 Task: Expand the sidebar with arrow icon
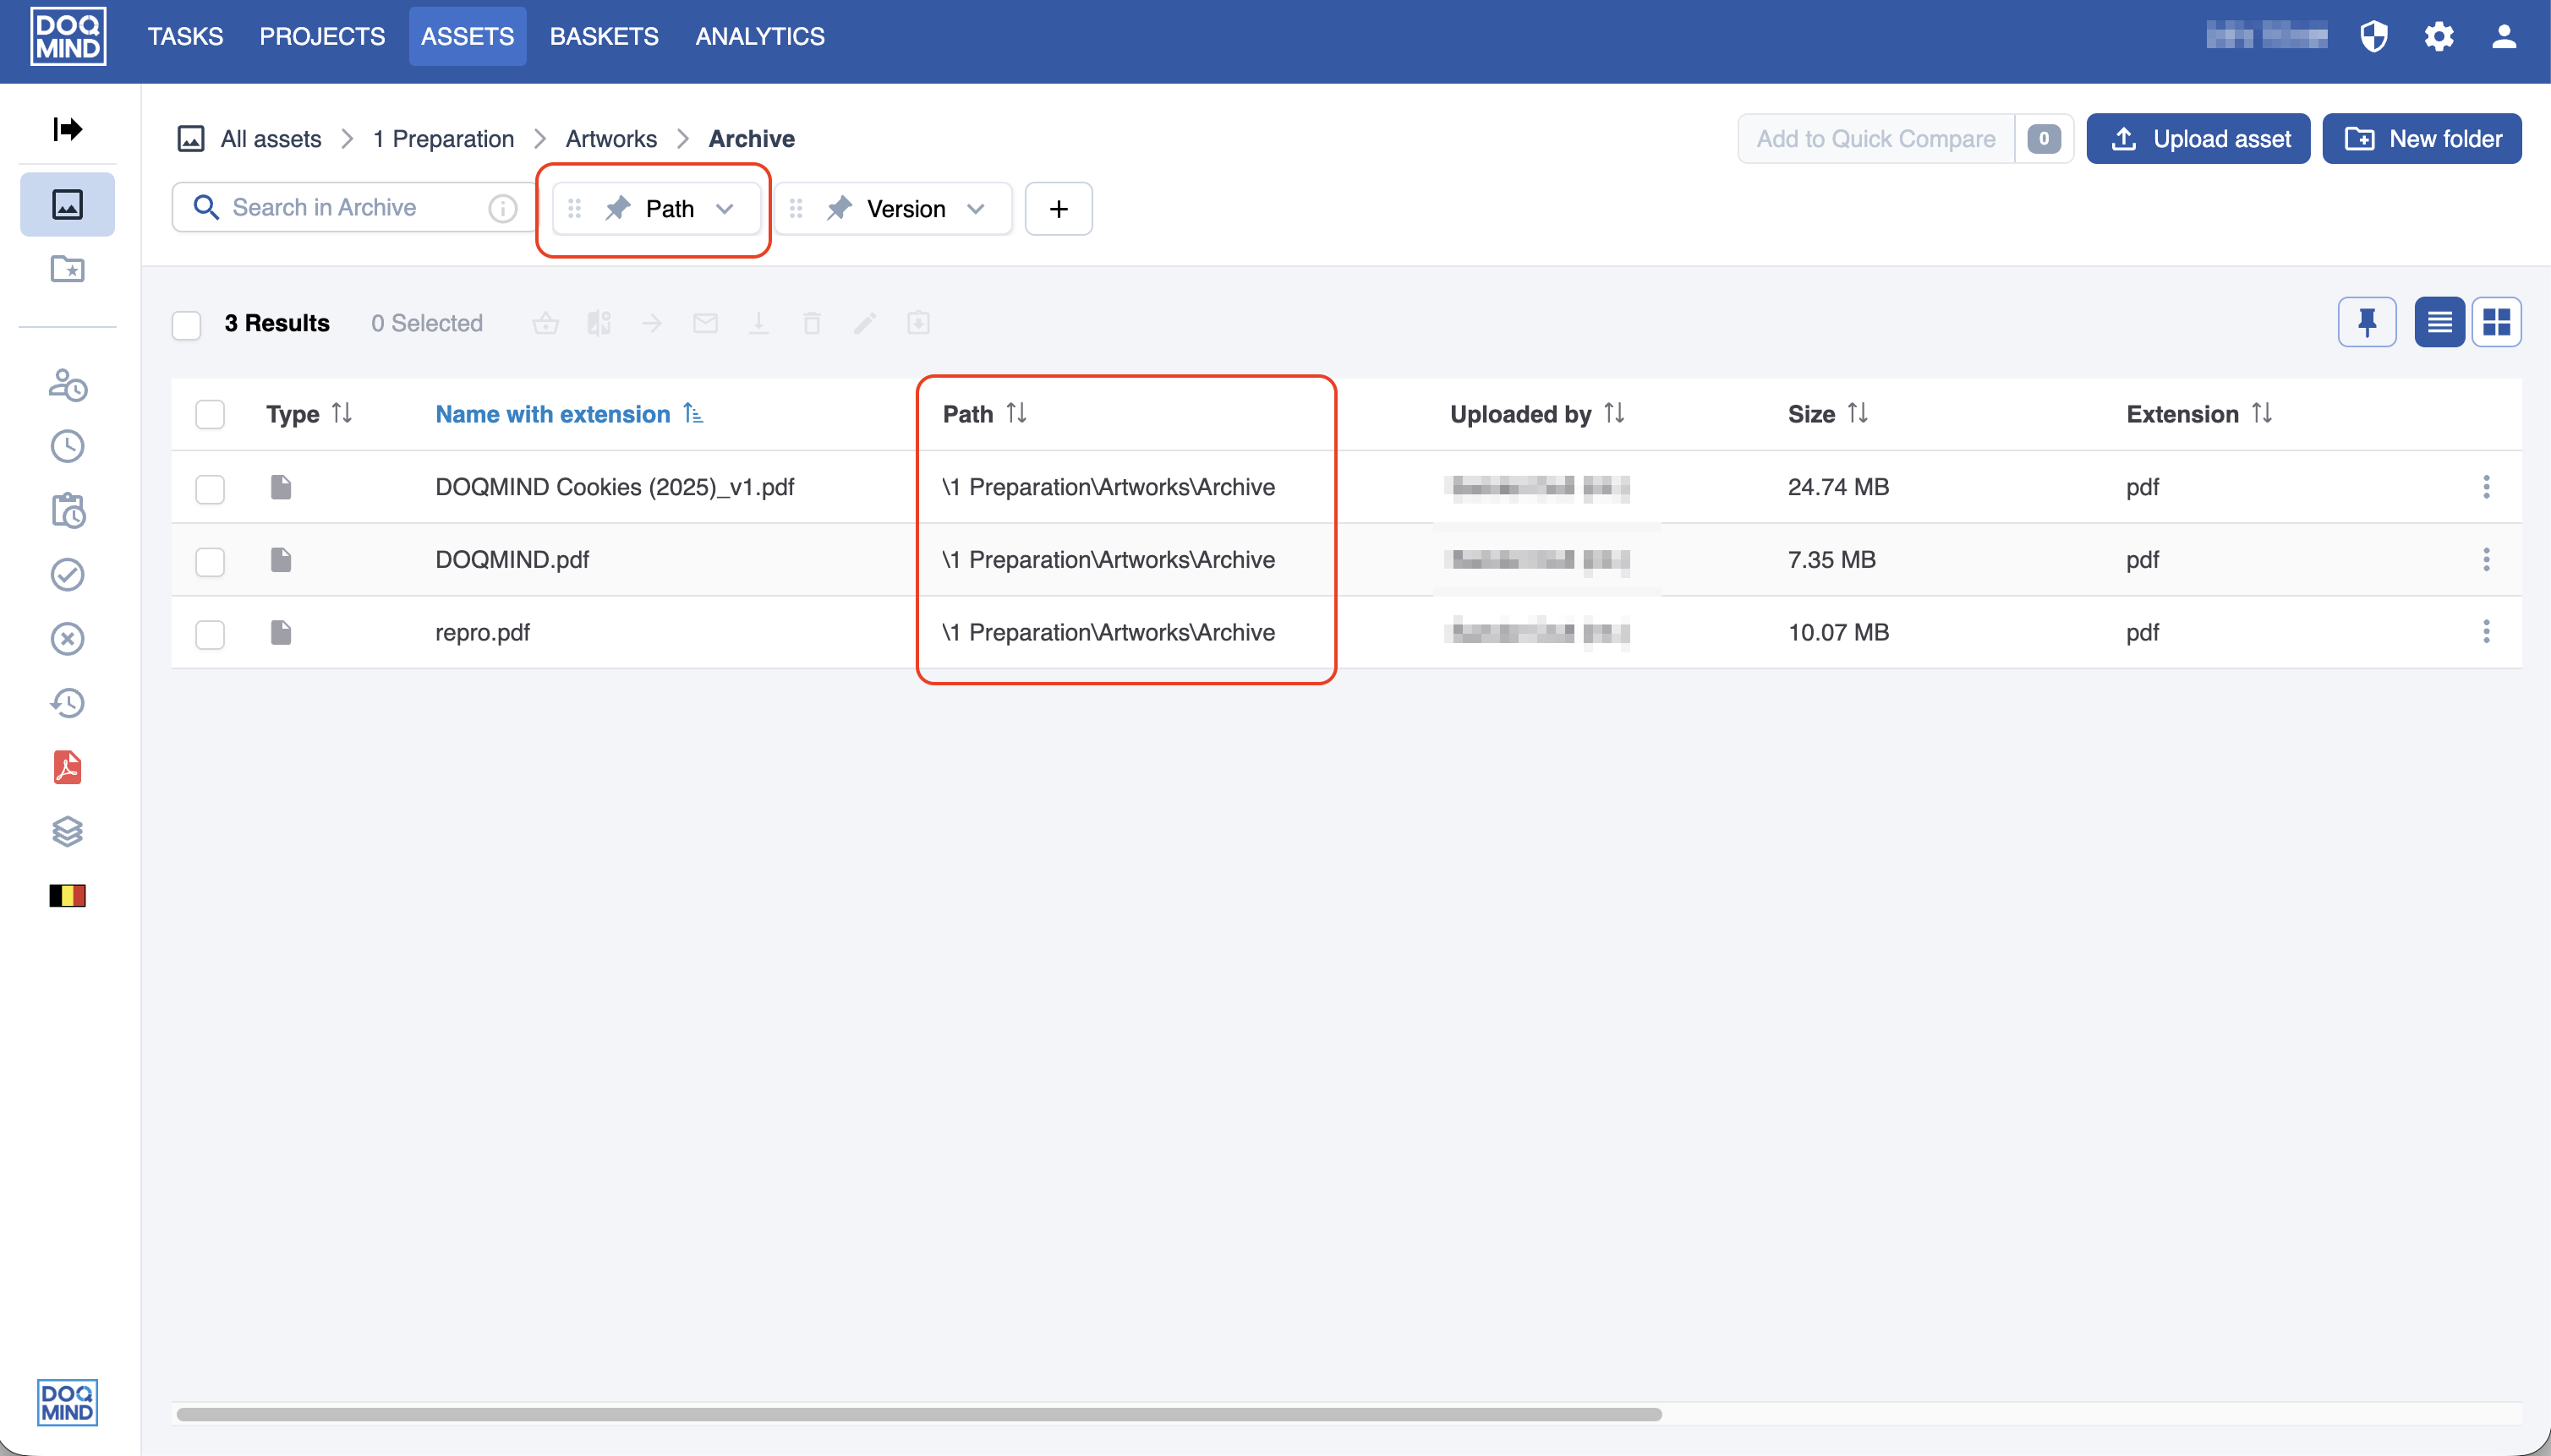coord(67,129)
